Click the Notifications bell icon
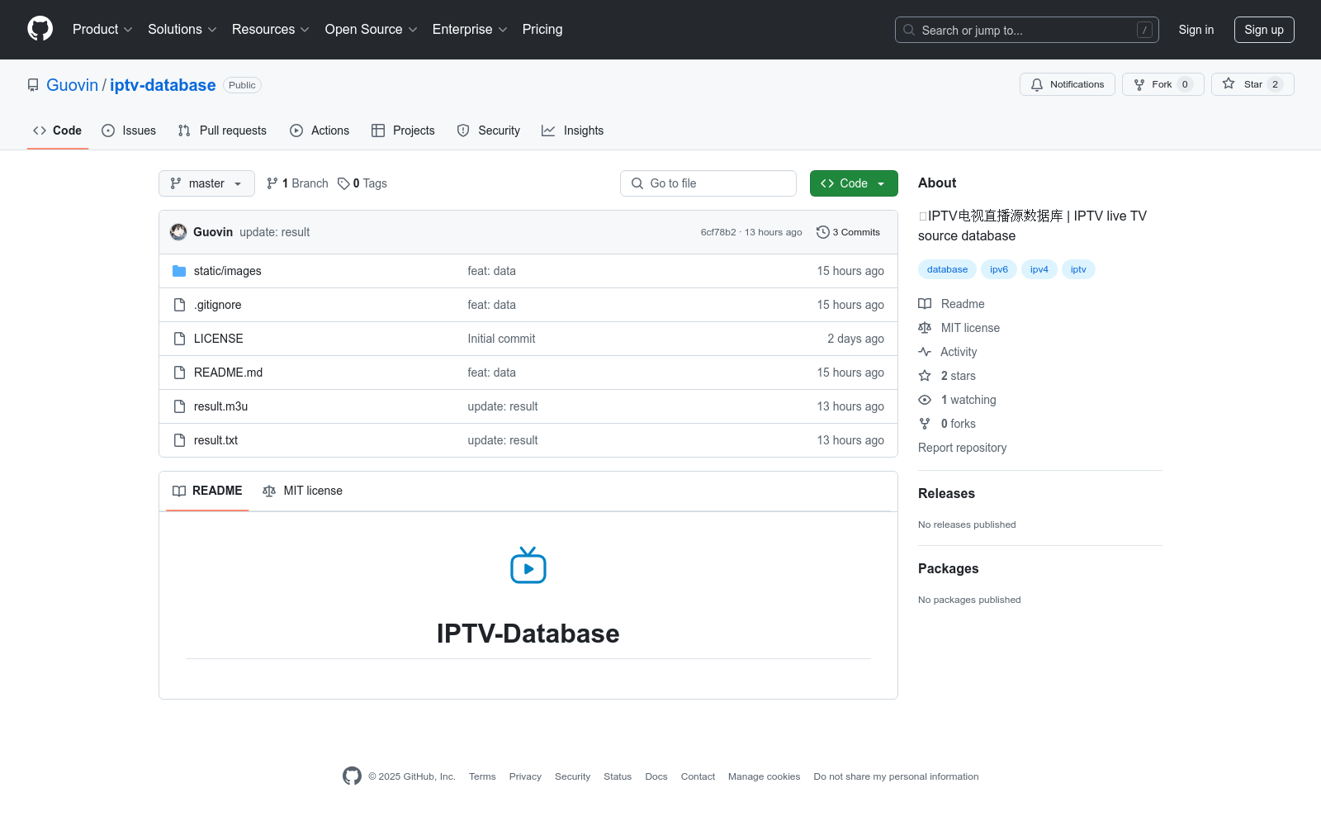Viewport: 1321px width, 826px height. (x=1037, y=84)
